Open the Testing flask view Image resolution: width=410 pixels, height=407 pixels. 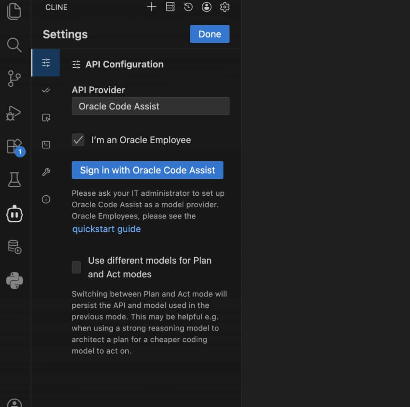click(14, 180)
